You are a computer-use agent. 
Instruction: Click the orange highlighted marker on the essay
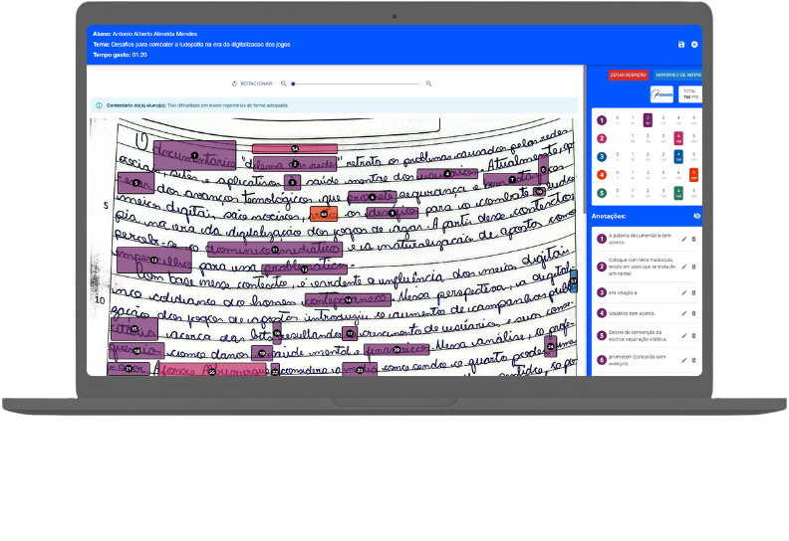coord(324,214)
